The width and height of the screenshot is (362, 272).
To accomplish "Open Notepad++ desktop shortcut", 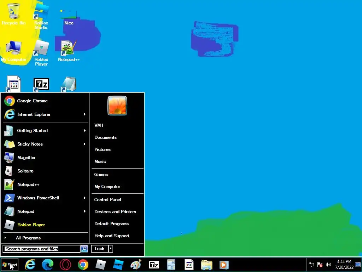I will coord(69,51).
